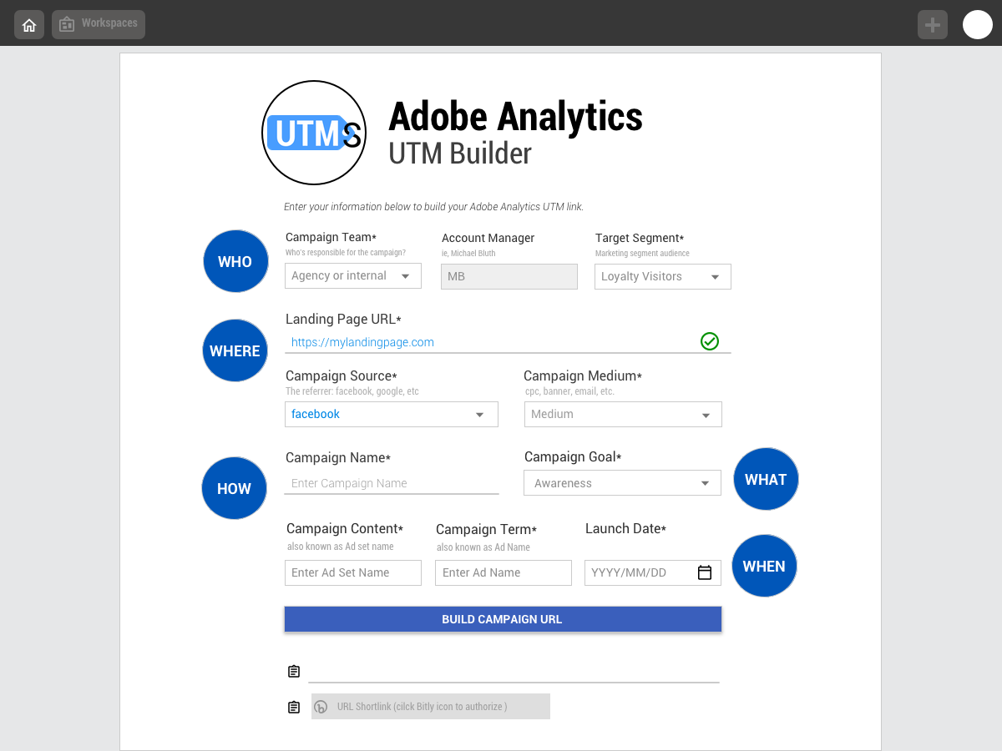Image resolution: width=1002 pixels, height=751 pixels.
Task: Click the "Landing Page URL*" label
Action: tap(343, 320)
